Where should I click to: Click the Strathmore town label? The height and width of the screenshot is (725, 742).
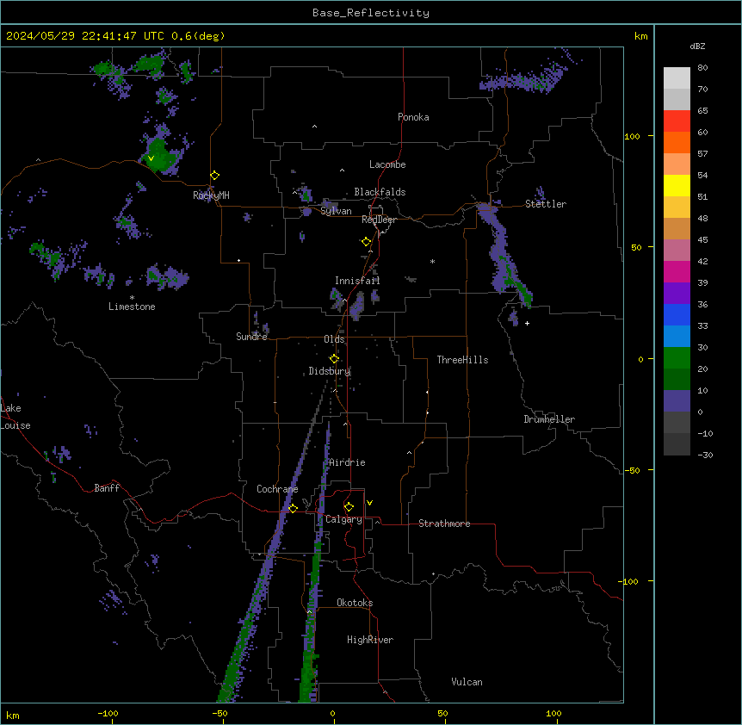click(444, 524)
